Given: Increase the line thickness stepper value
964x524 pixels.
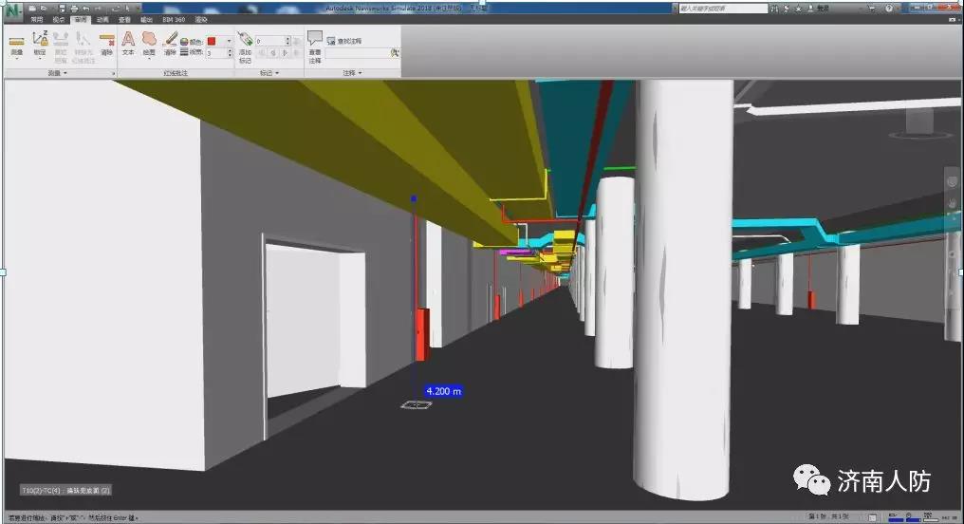Looking at the screenshot, I should coord(229,50).
